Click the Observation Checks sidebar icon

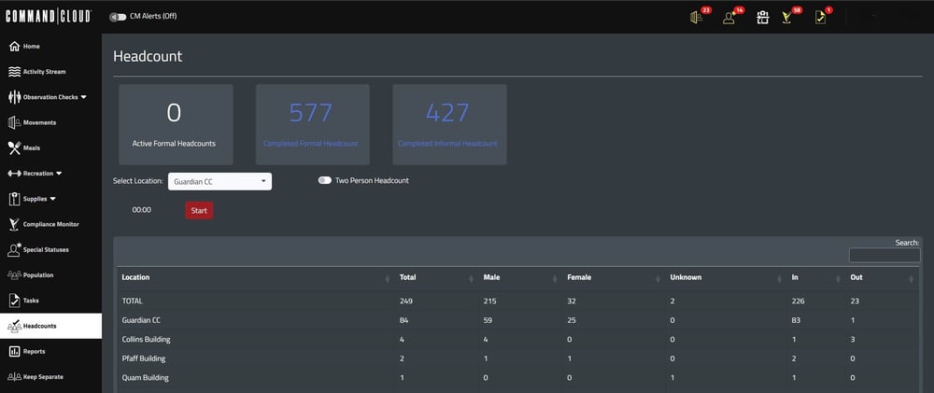coord(15,97)
